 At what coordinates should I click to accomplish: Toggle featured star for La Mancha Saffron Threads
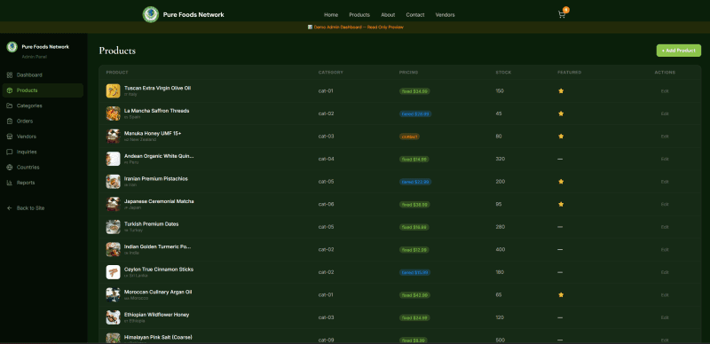(x=561, y=113)
